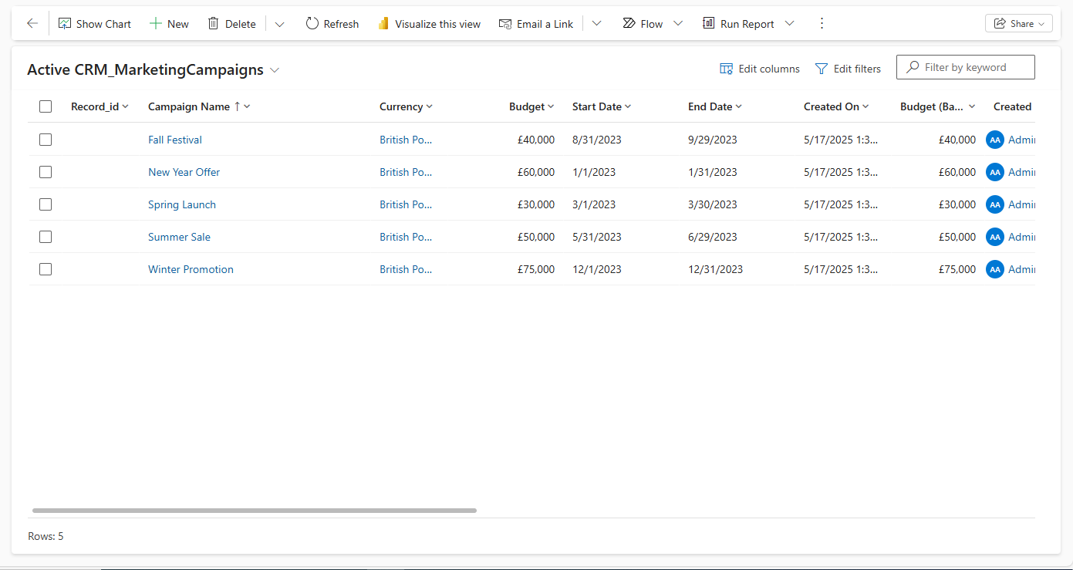Open the Campaign Name column menu
The height and width of the screenshot is (570, 1073).
245,106
